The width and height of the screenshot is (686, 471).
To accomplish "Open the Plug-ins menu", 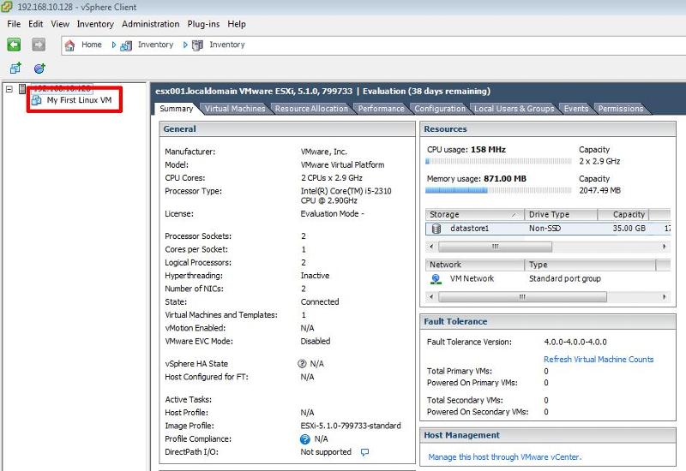I will point(203,24).
